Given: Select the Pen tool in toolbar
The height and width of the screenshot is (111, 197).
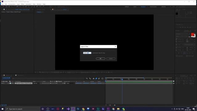Looking at the screenshot, I should point(26,6).
